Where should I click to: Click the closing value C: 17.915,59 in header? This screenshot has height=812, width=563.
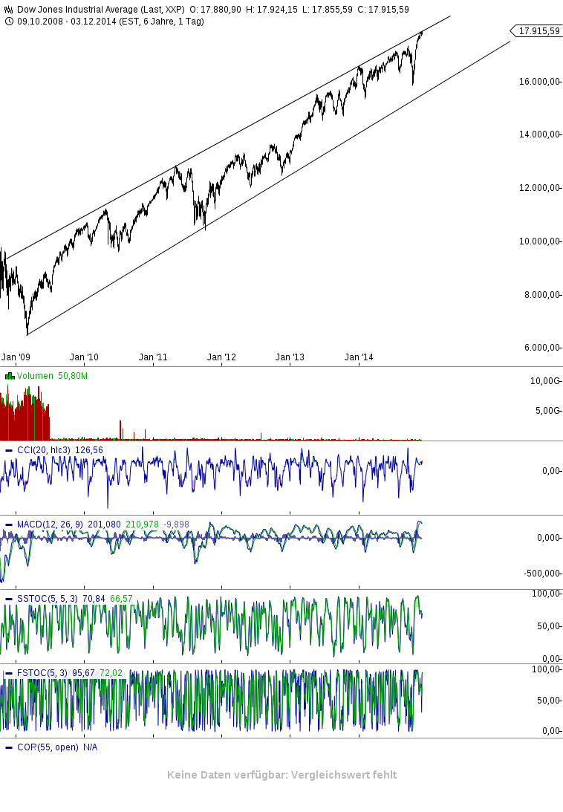(383, 10)
